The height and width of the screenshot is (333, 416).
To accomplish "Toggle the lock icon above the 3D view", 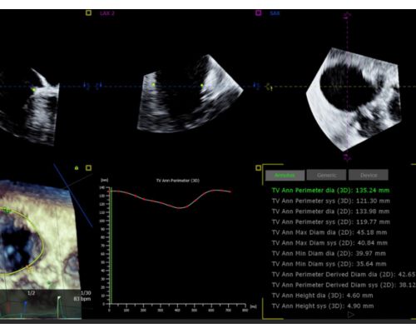I will [77, 168].
